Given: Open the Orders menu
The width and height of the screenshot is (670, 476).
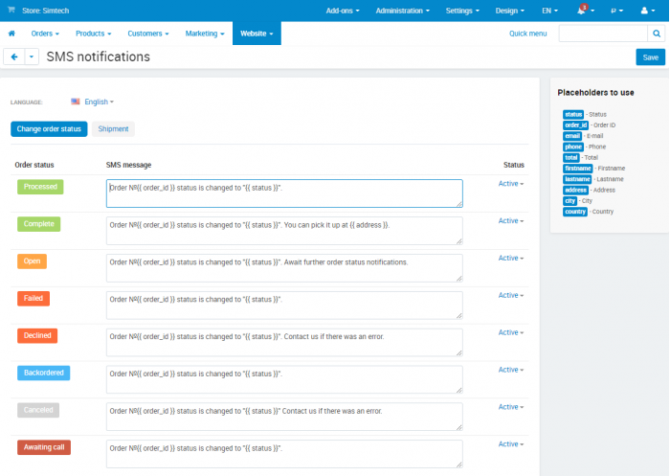Looking at the screenshot, I should click(x=45, y=34).
